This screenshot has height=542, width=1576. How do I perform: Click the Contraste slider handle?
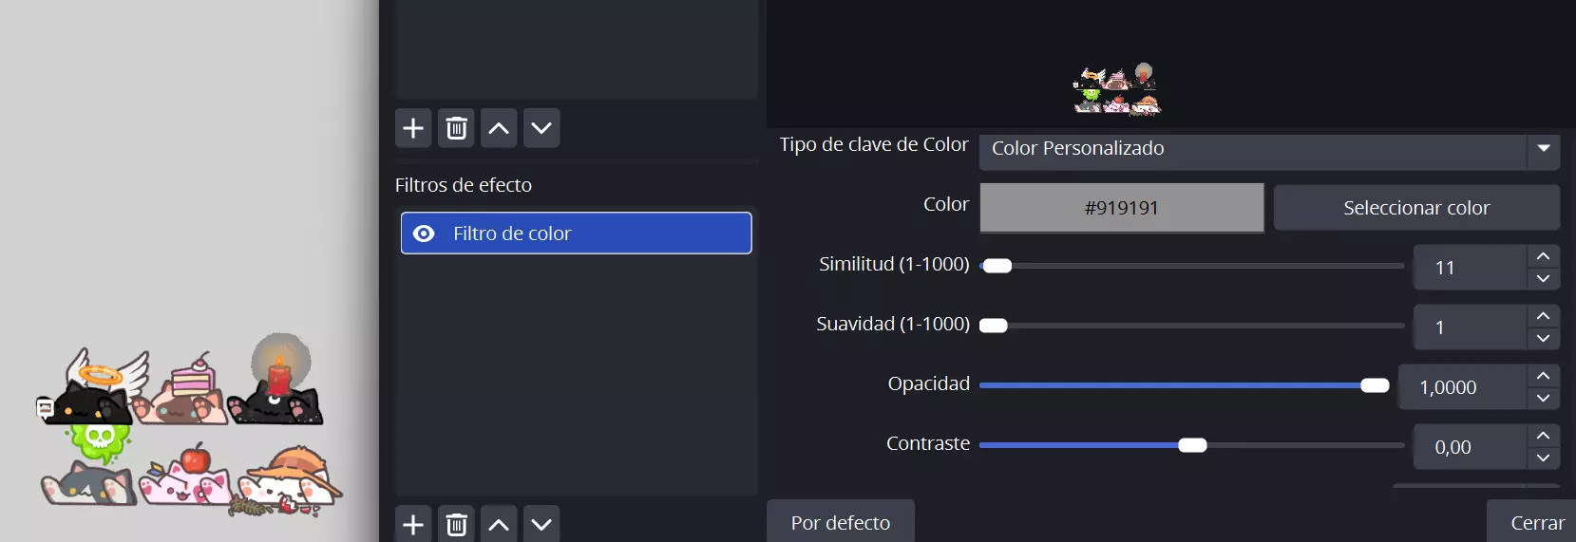(1192, 445)
